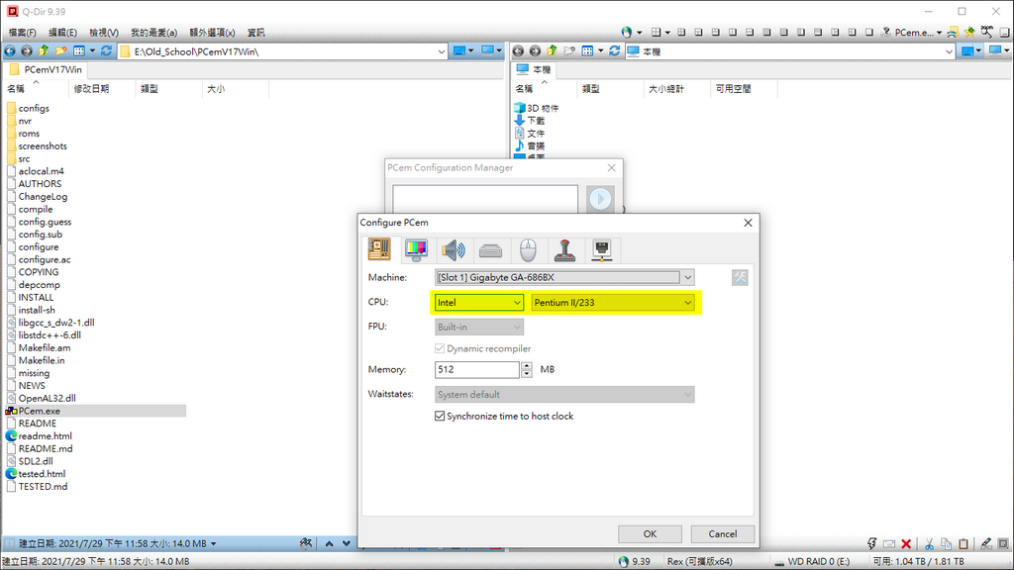
Task: Click the Memory value input field
Action: click(477, 370)
